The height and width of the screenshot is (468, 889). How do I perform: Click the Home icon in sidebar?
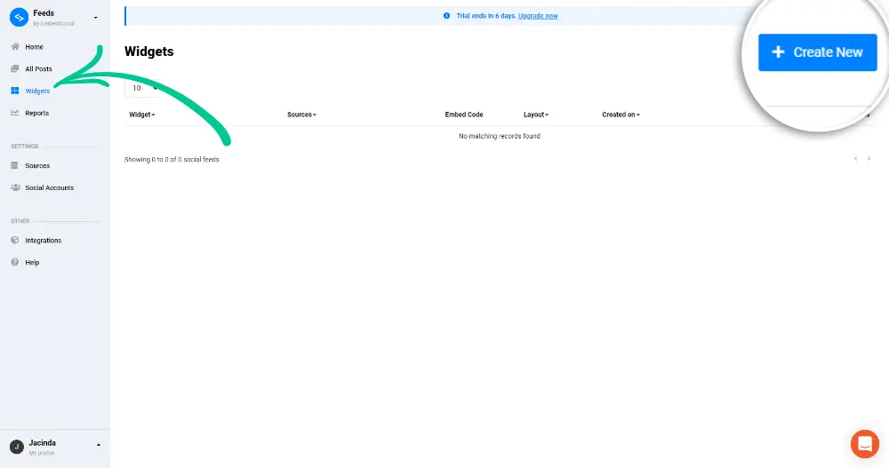[15, 47]
